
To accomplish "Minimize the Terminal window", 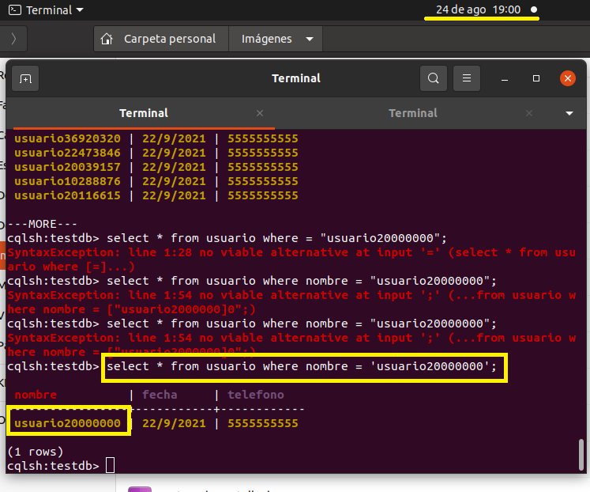I will 505,79.
